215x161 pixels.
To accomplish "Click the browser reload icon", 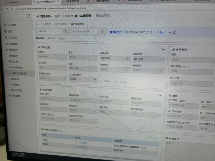I will 7,9.
